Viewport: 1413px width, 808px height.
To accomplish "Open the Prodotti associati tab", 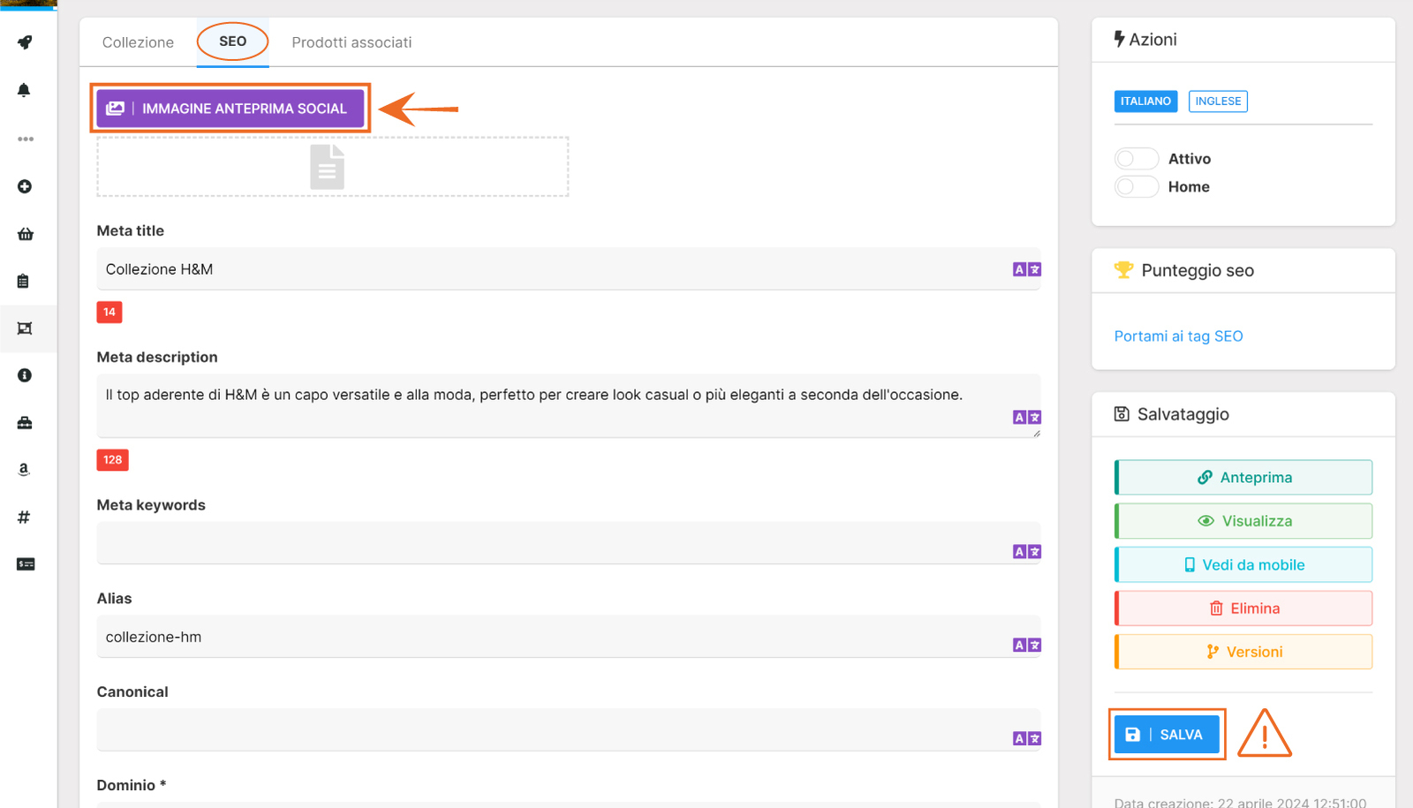I will pyautogui.click(x=351, y=42).
